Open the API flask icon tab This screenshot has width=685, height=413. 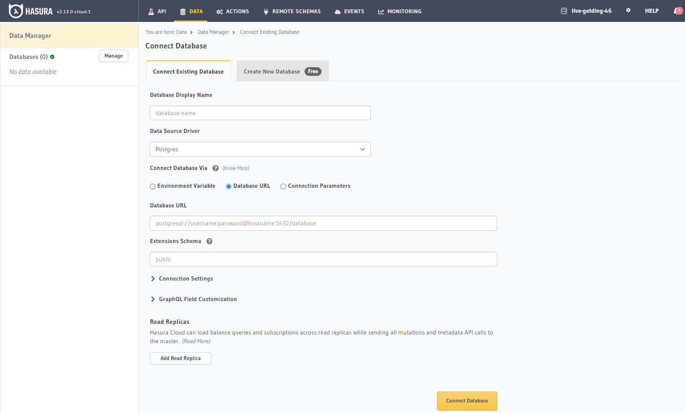click(x=157, y=11)
